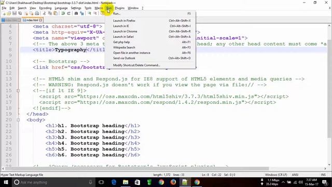Click the Cut scissors toolbar icon

pyautogui.click(x=45, y=14)
